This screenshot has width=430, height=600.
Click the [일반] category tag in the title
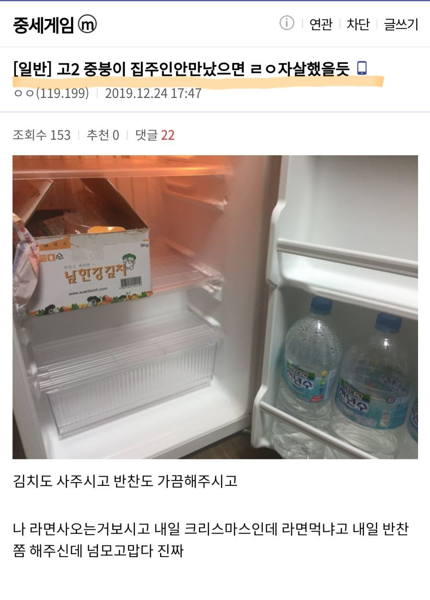32,68
